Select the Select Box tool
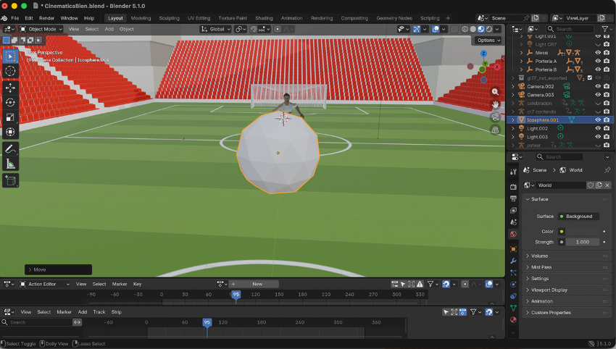Viewport: 616px width, 349px height. pyautogui.click(x=11, y=56)
